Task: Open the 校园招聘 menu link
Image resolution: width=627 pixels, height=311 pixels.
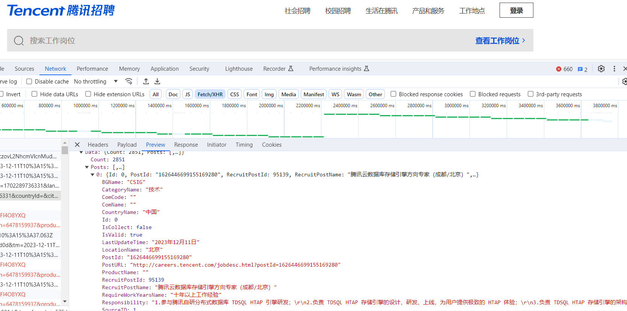Action: coord(338,11)
